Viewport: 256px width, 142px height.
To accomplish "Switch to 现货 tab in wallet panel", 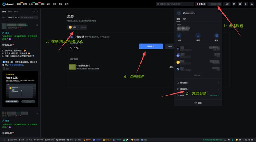I will point(178,19).
